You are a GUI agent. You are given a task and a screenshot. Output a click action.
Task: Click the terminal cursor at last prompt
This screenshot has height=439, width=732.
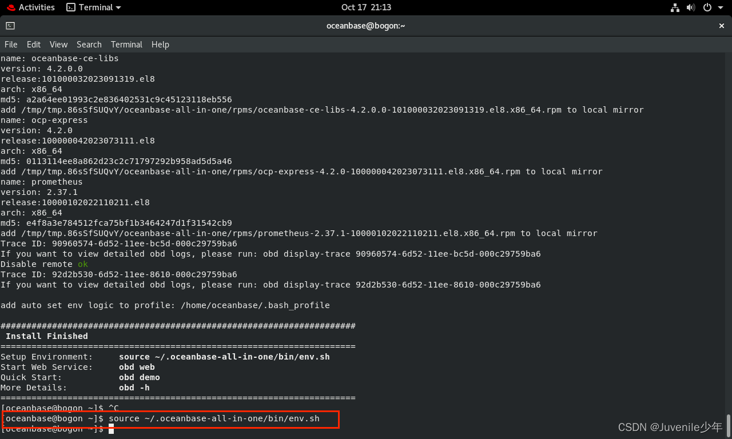(111, 429)
